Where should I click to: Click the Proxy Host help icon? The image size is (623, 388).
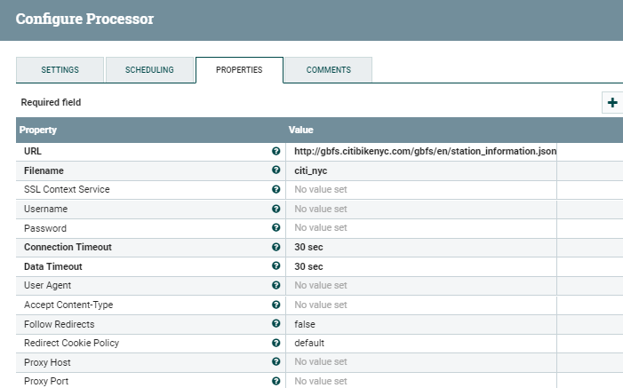click(276, 361)
